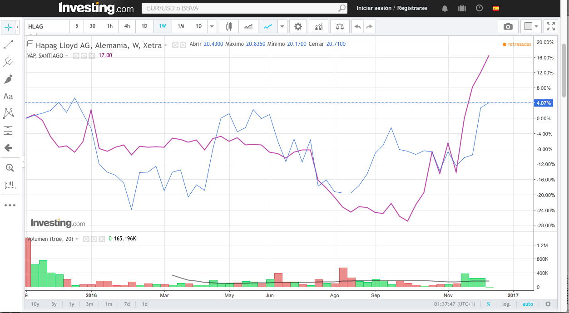This screenshot has height=313, width=569.
Task: Switch to candlestick chart style
Action: (229, 26)
